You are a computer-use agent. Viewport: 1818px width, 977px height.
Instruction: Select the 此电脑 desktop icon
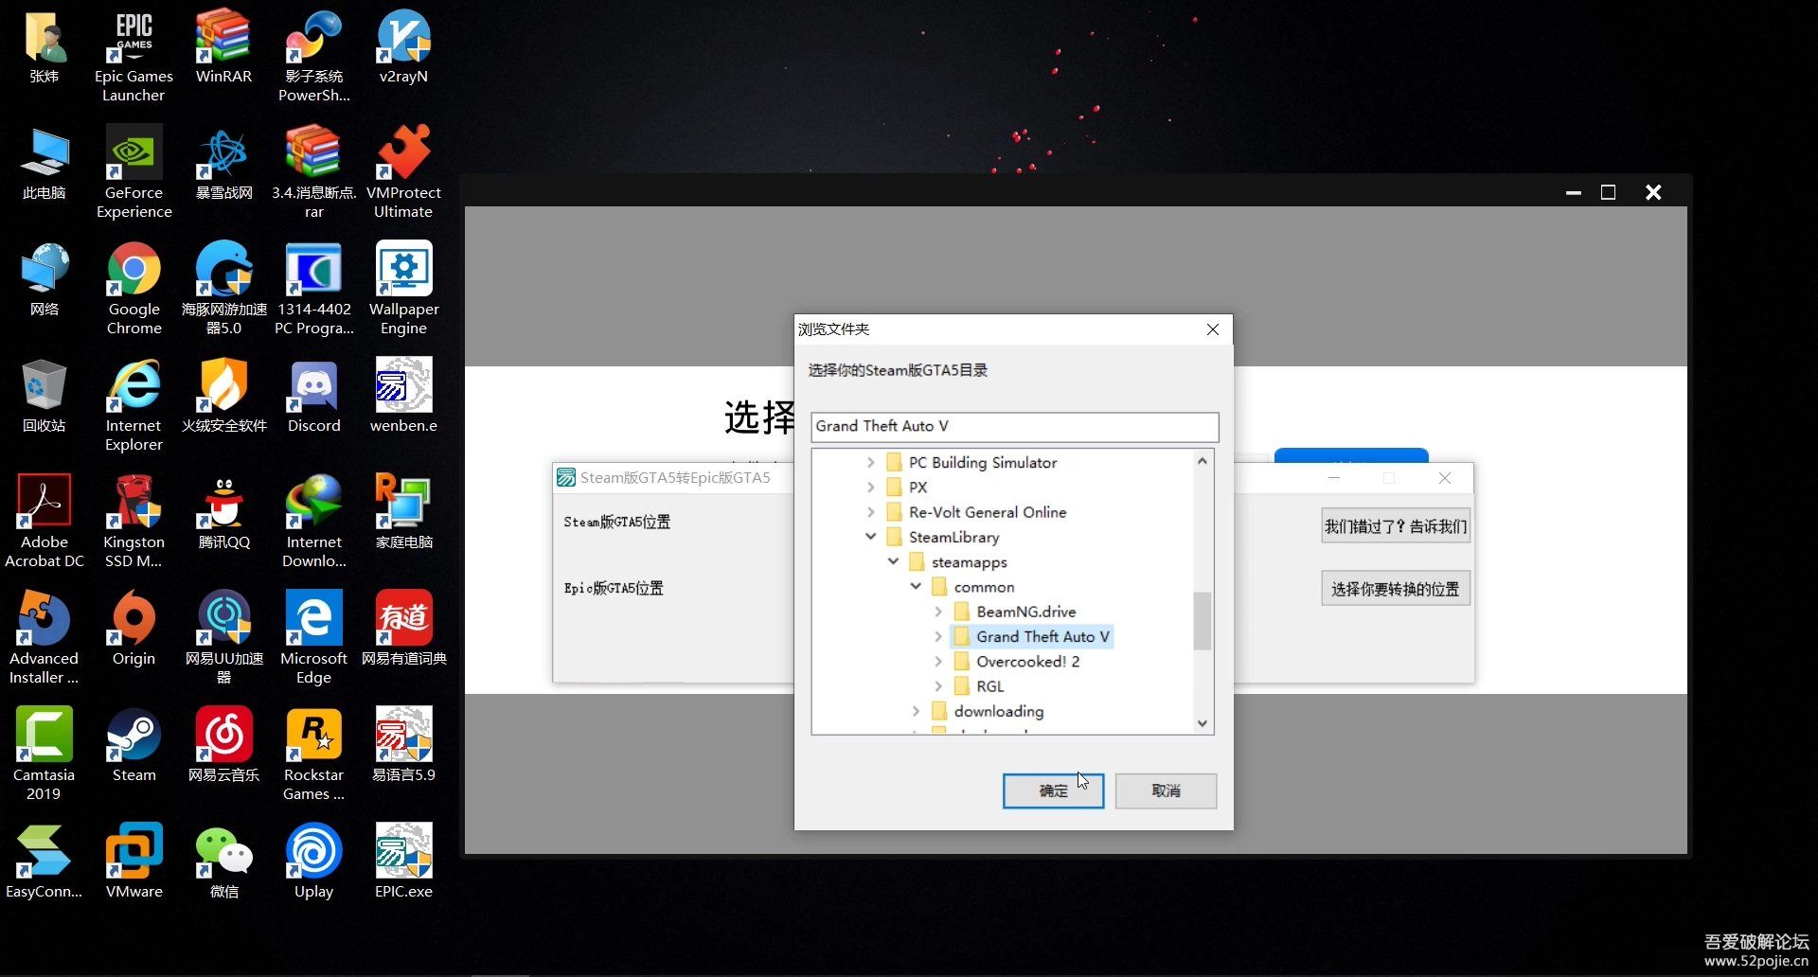point(44,163)
